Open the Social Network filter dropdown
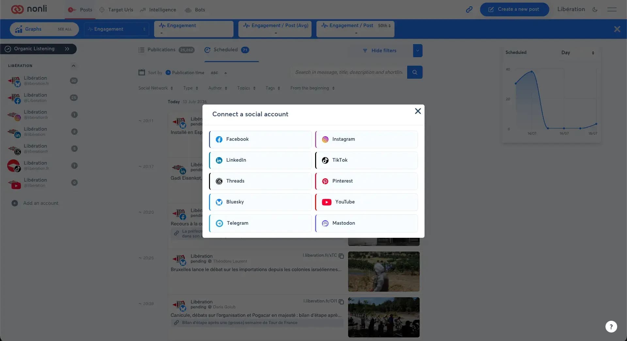The height and width of the screenshot is (341, 627). pyautogui.click(x=155, y=88)
